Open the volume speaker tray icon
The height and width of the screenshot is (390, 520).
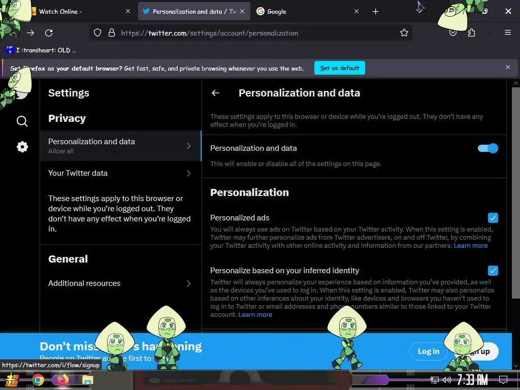point(447,380)
